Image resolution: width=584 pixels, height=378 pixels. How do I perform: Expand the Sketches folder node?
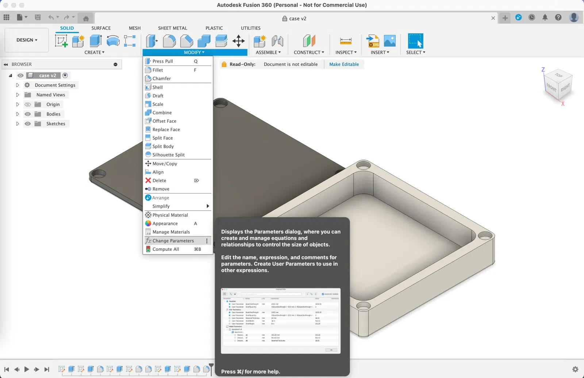click(17, 124)
